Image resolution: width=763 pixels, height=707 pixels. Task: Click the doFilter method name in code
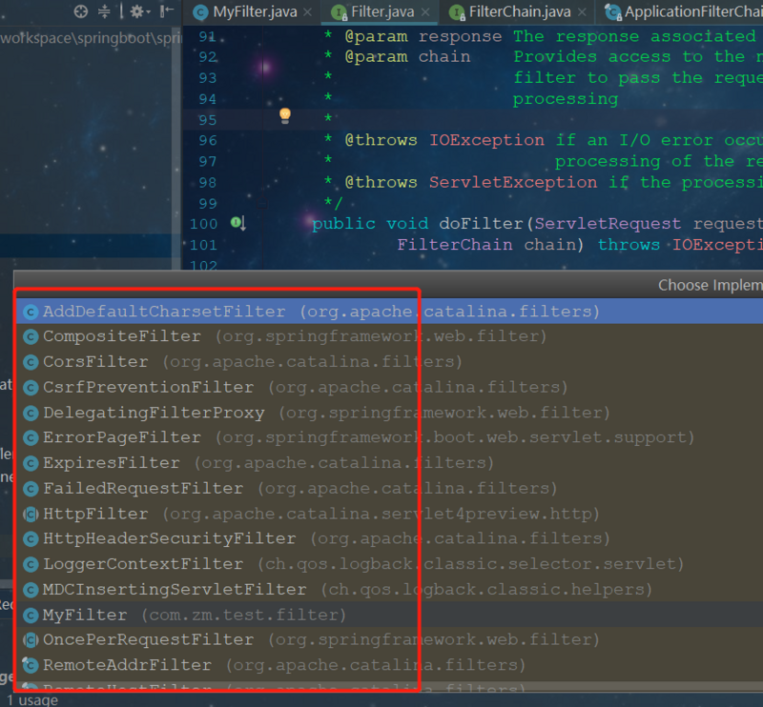481,224
